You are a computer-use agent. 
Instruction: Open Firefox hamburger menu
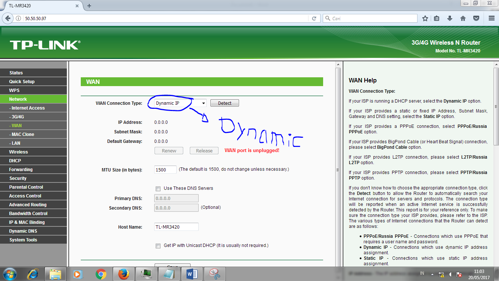[x=492, y=18]
